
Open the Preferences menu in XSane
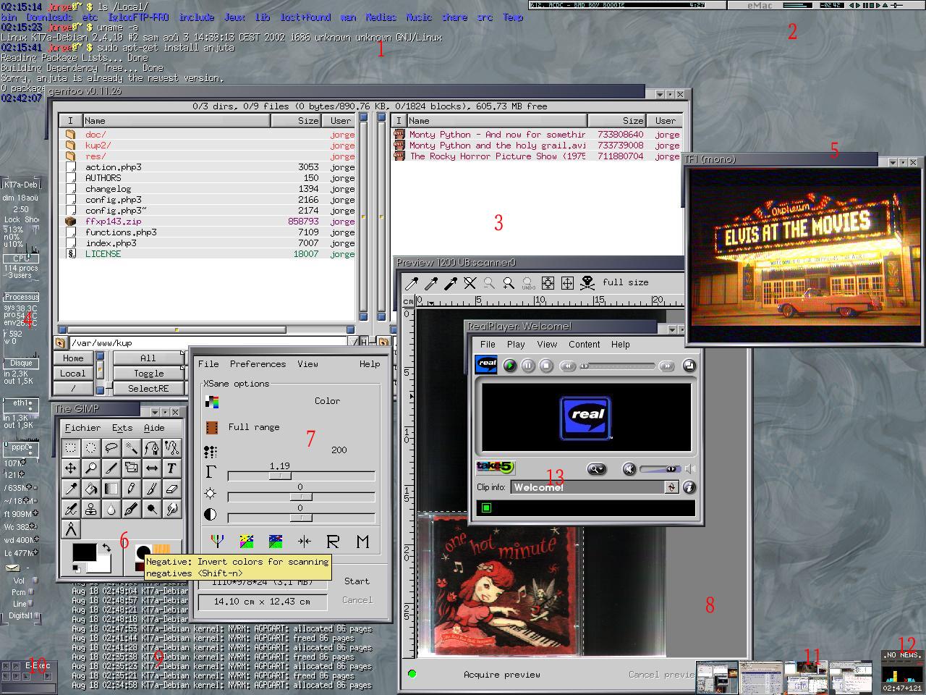point(258,364)
